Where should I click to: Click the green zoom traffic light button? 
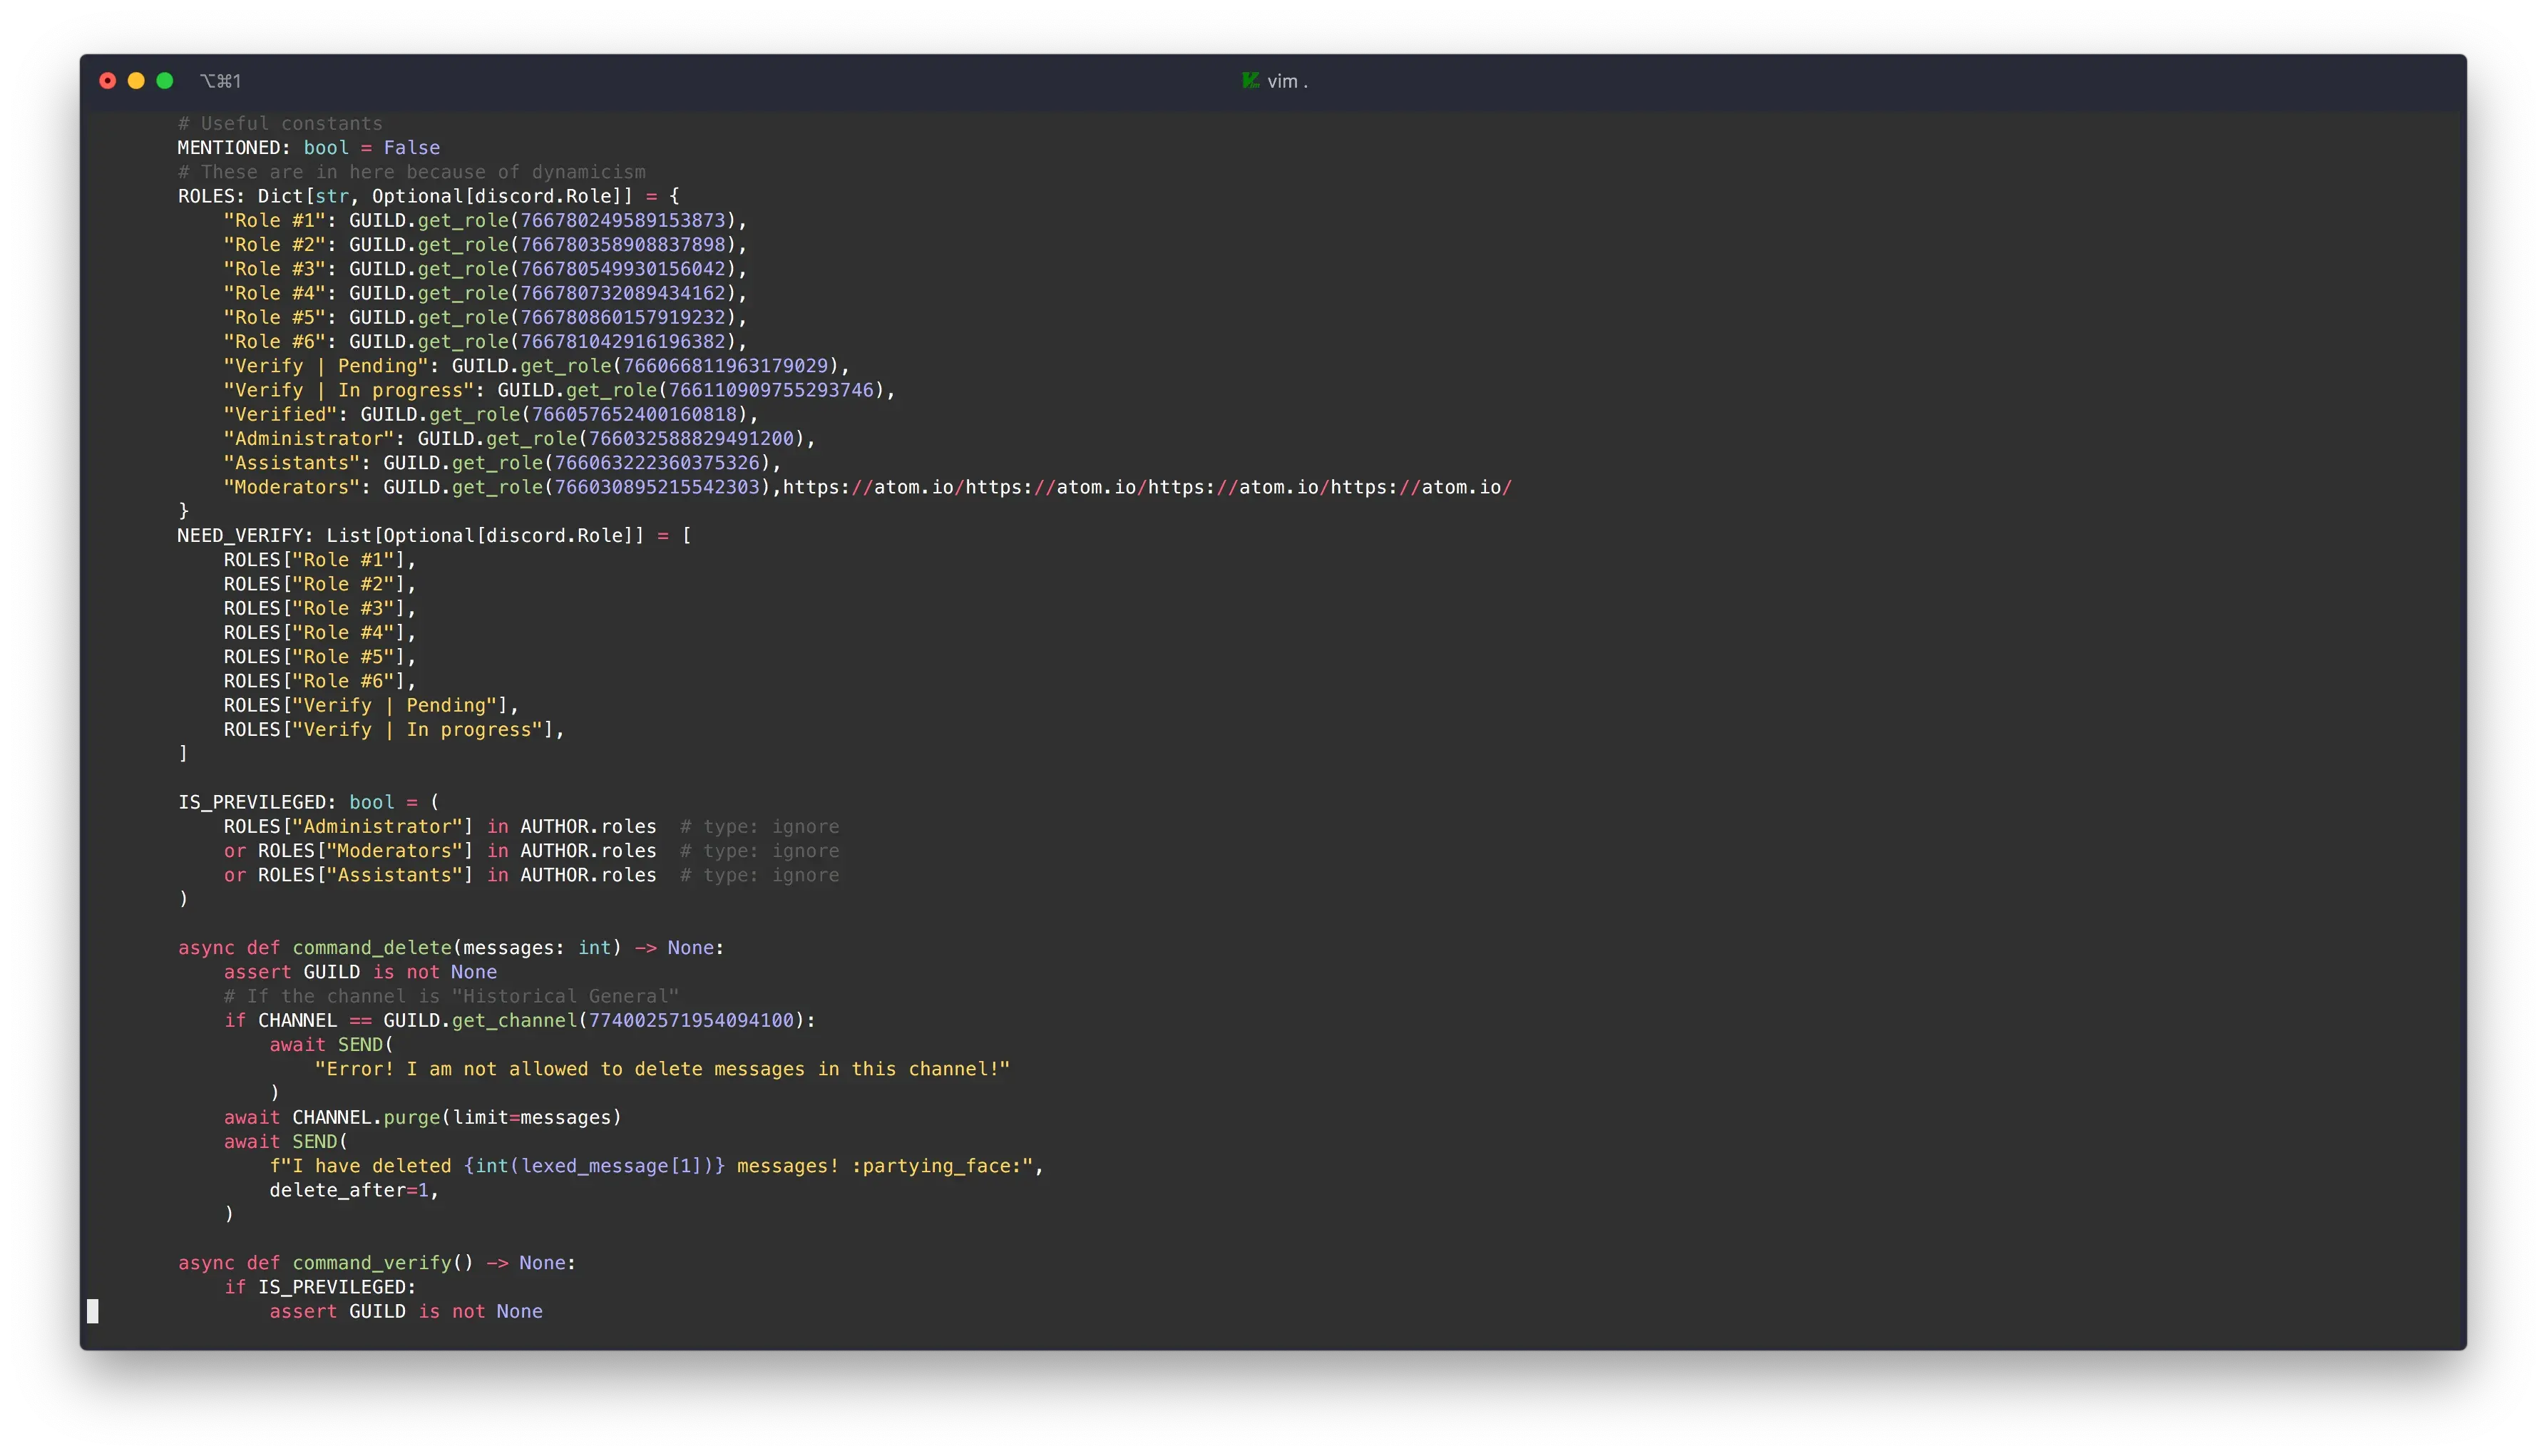pos(163,80)
